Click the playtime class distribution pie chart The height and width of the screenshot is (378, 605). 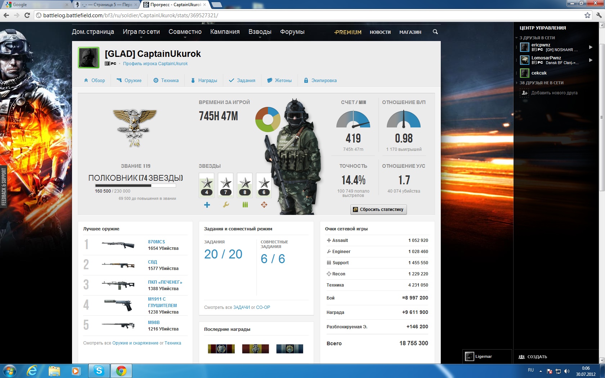268,119
